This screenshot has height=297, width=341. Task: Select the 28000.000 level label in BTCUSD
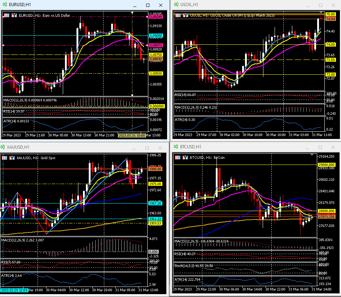tap(327, 211)
